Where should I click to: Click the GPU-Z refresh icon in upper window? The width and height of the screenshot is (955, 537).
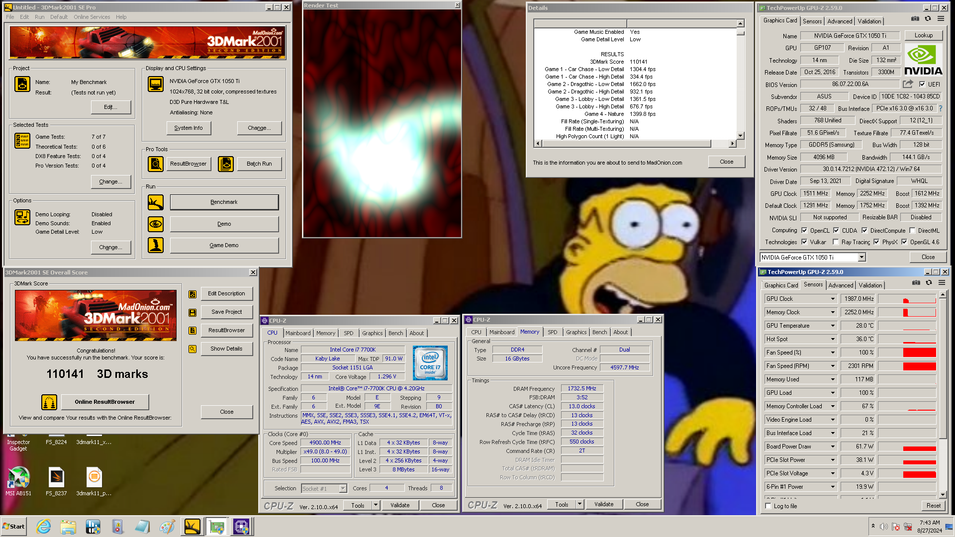tap(928, 19)
